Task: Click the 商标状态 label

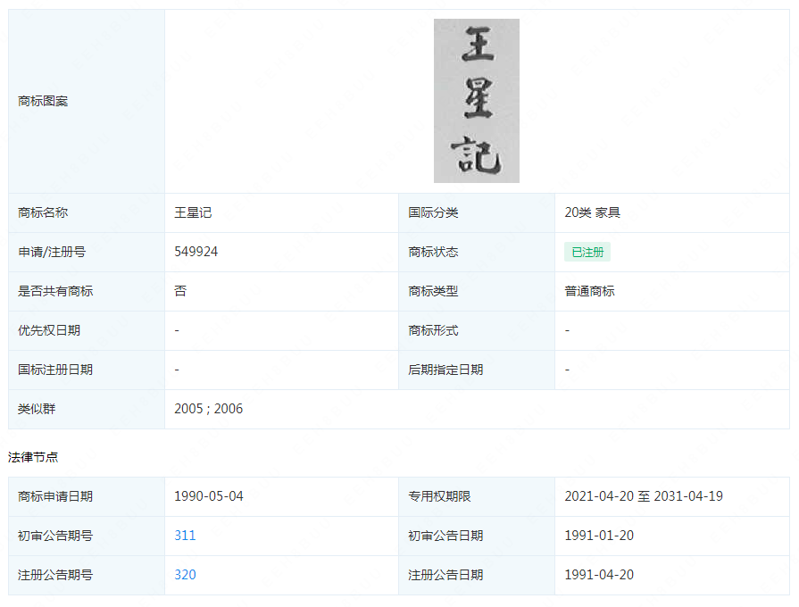Action: (433, 252)
